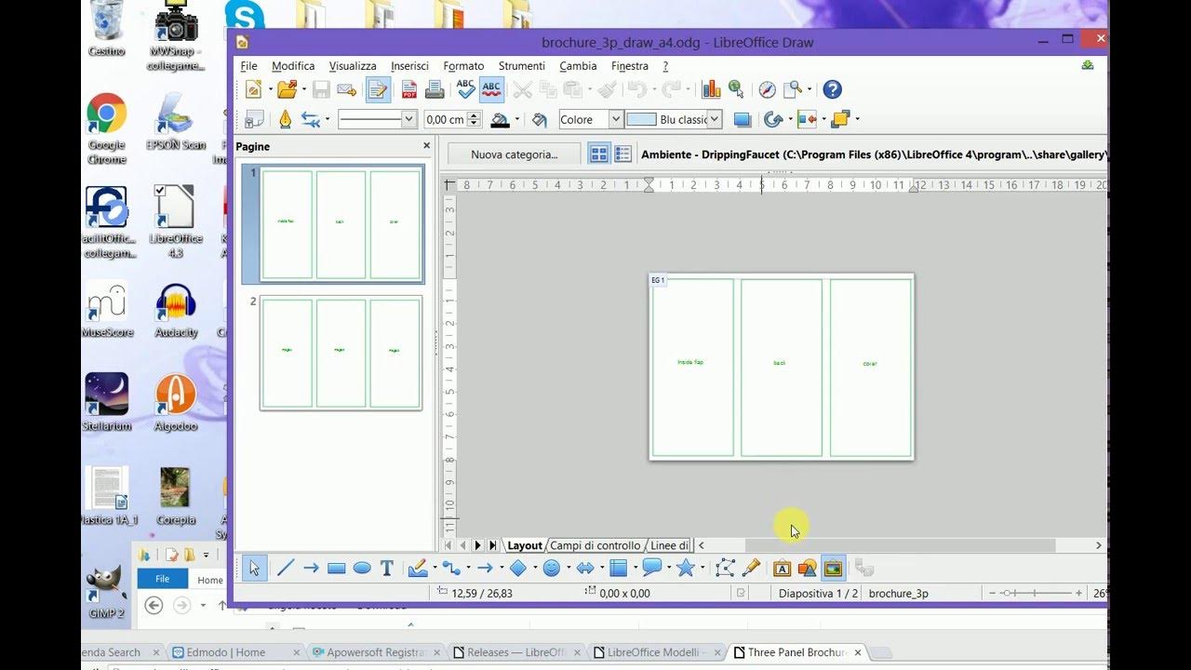1191x670 pixels.
Task: Select page 2 thumbnail in Pagine panel
Action: point(341,353)
